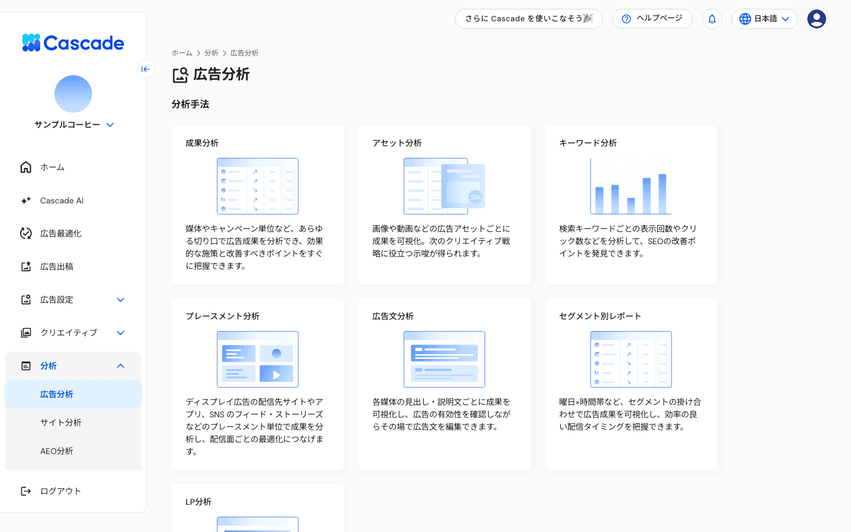Click the 成果分析 card illustration

tap(258, 186)
